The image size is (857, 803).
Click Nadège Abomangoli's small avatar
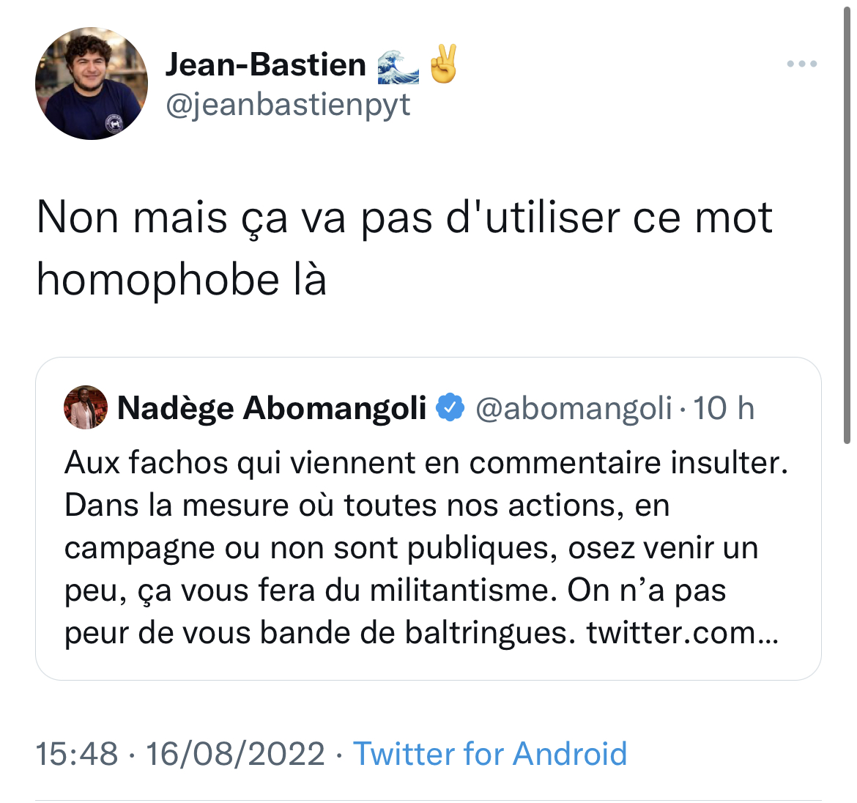86,407
